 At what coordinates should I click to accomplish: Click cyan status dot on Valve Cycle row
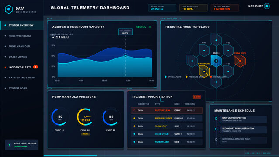[134, 134]
